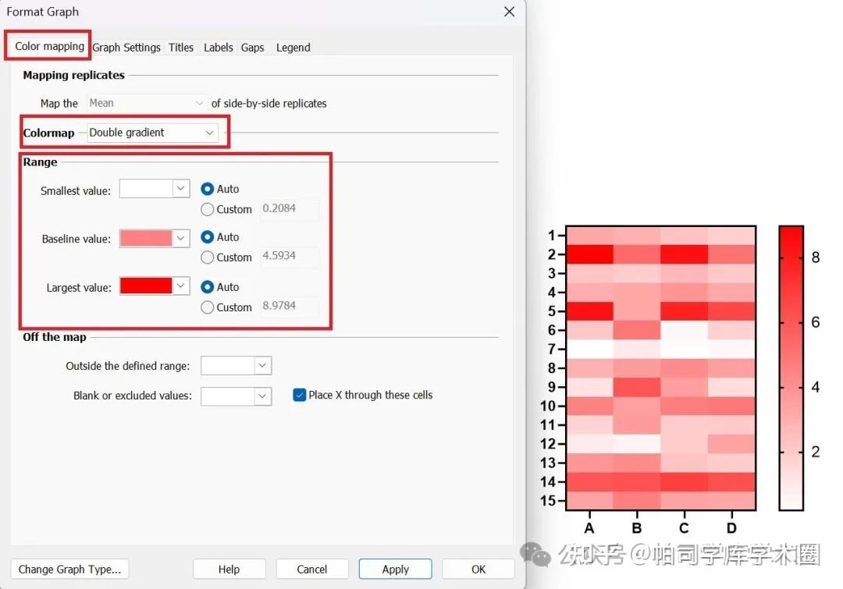The width and height of the screenshot is (843, 589).
Task: Go to the Legend tab
Action: tap(293, 48)
